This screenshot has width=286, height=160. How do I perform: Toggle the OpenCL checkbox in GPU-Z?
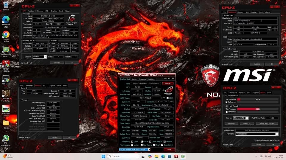coord(132,142)
